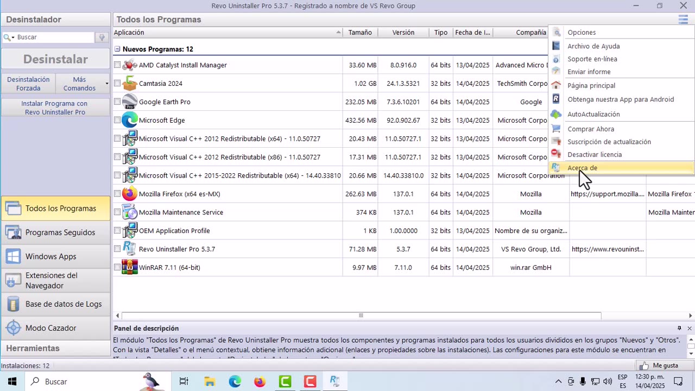Open File Explorer from the taskbar

click(210, 382)
